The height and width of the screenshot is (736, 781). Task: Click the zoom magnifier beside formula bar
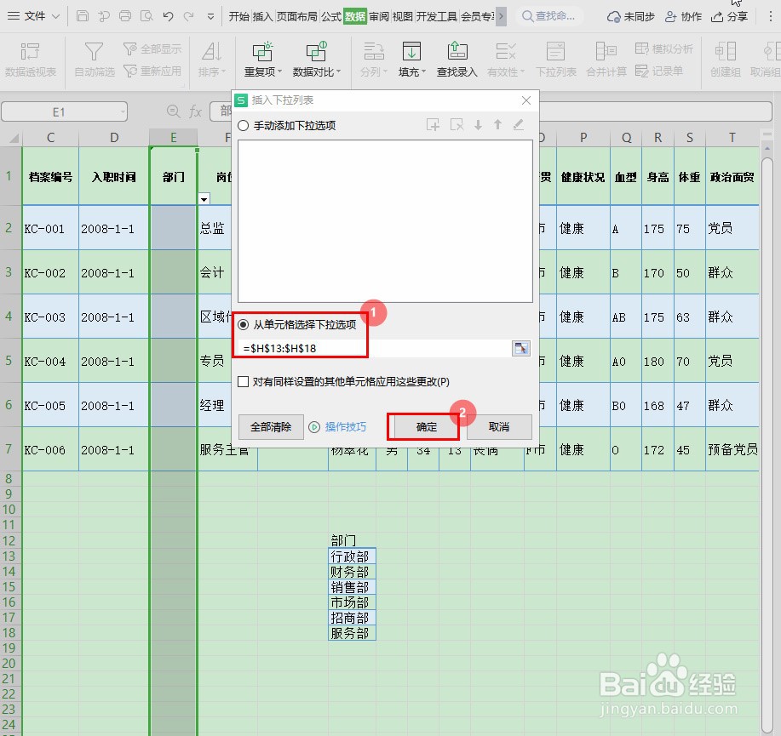[x=173, y=111]
